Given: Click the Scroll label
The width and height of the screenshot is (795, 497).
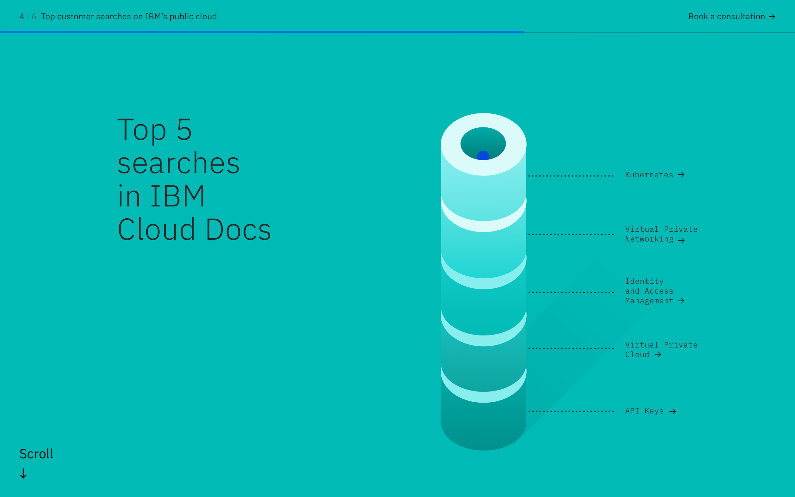Looking at the screenshot, I should point(36,453).
